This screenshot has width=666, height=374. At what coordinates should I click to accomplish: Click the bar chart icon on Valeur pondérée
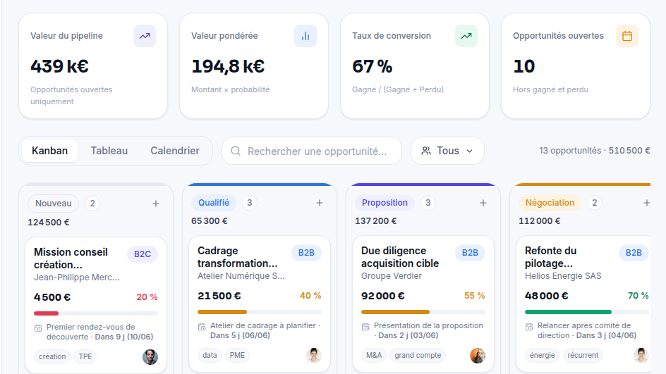click(x=305, y=36)
